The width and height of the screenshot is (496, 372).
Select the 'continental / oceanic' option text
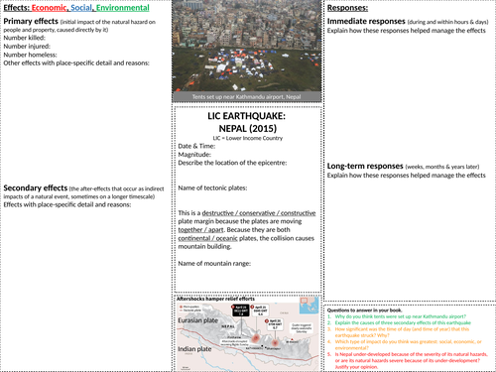[x=207, y=238]
